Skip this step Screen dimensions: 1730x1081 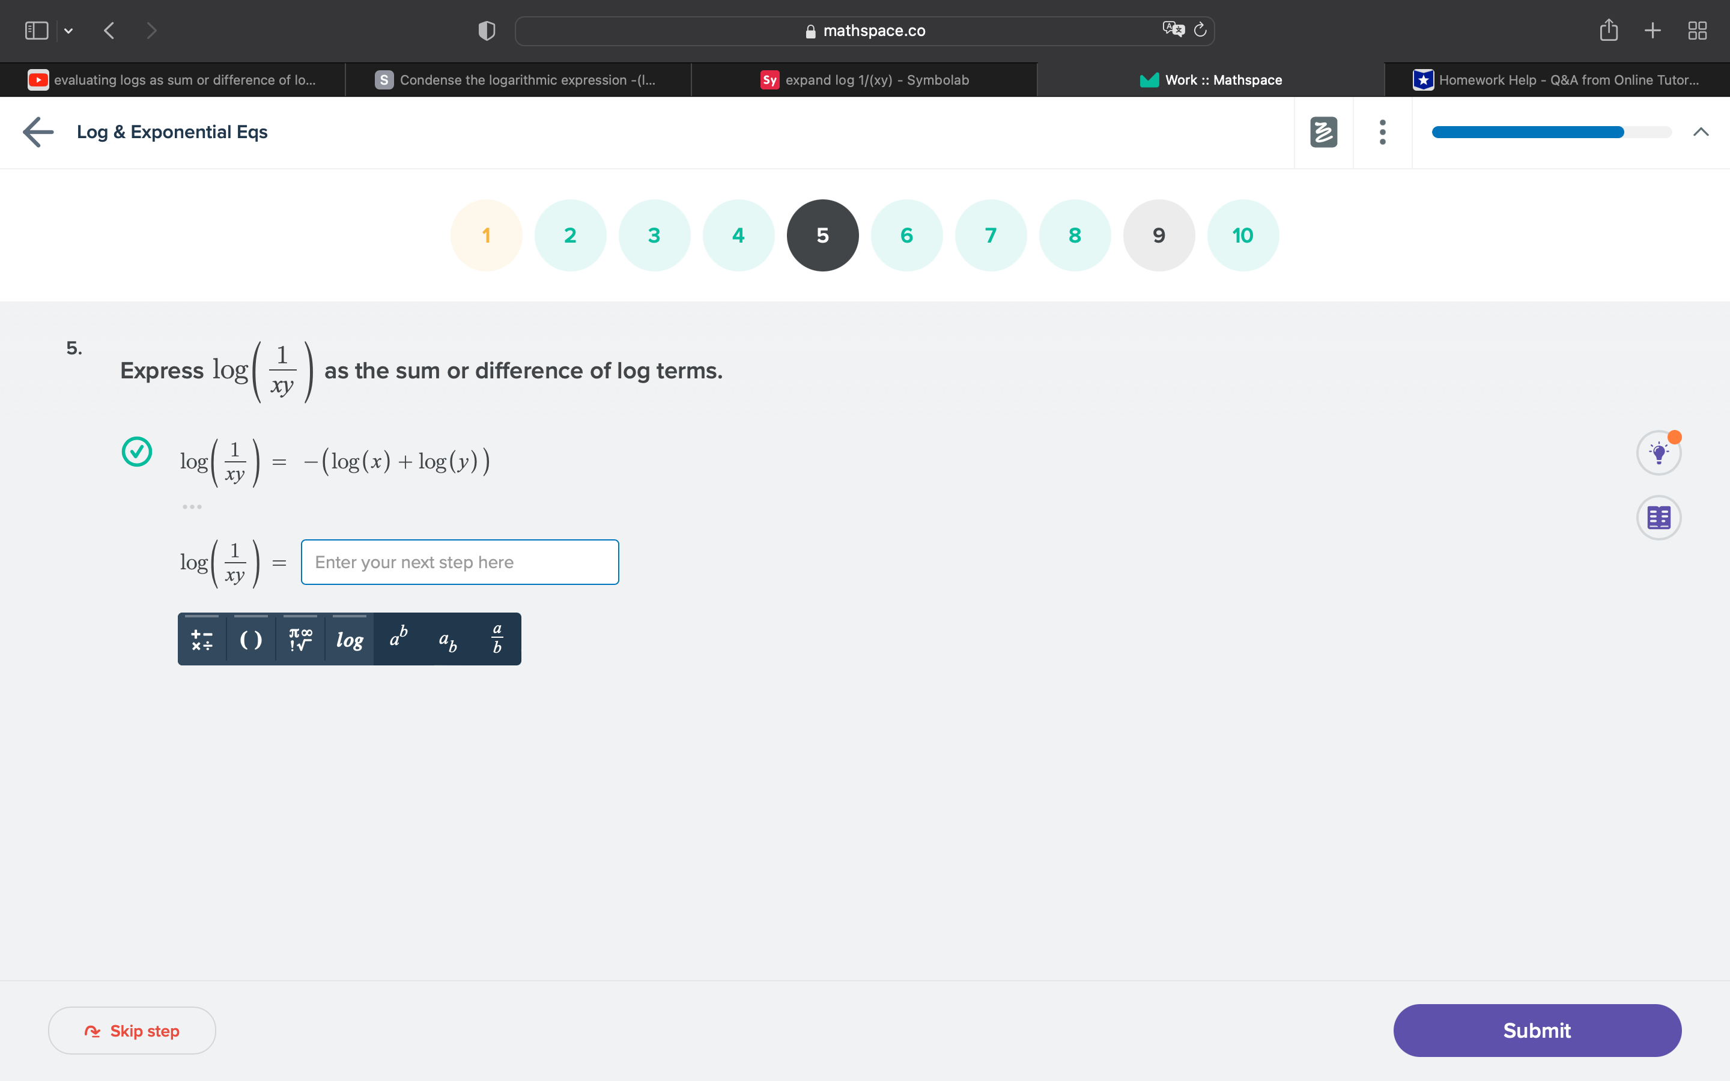[x=132, y=1030]
